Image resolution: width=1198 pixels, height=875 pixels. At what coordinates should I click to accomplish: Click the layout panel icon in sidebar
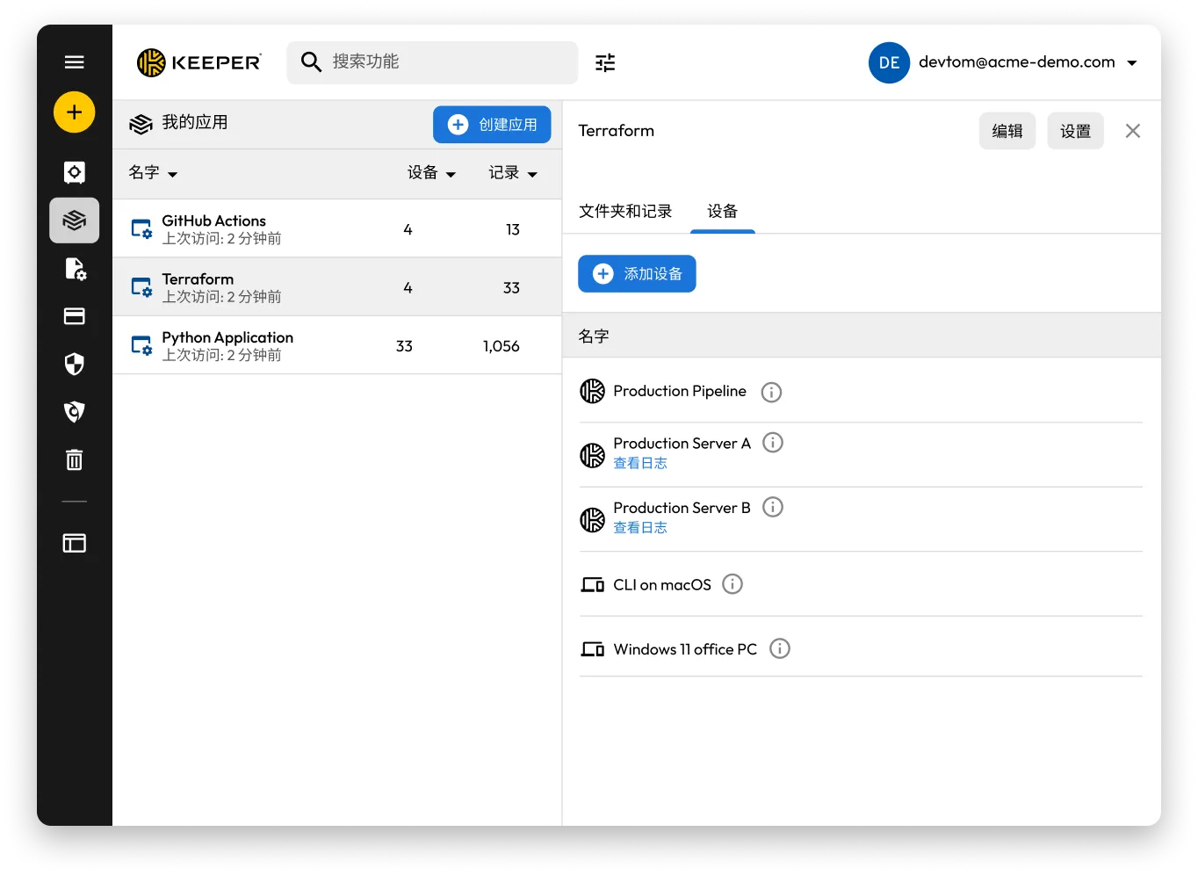click(75, 543)
